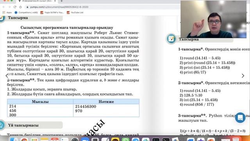
Task: Close the Информатика 6-сынып tab
Action: pyautogui.click(x=55, y=1)
